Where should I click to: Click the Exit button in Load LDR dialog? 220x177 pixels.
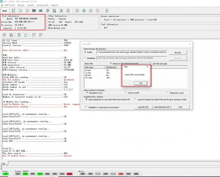pos(180,107)
